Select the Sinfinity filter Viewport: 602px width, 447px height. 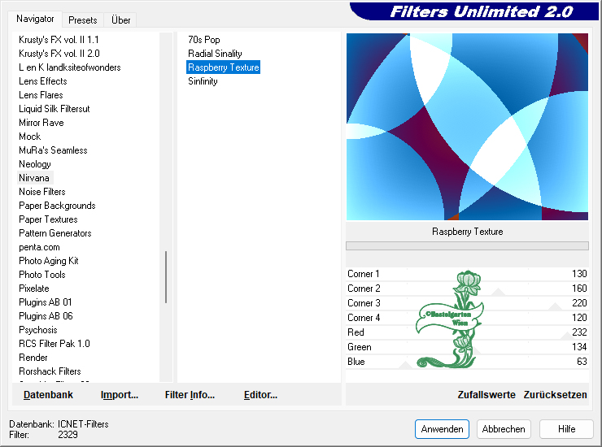coord(203,81)
